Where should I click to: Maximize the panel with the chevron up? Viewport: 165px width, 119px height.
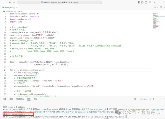[x=161, y=99]
